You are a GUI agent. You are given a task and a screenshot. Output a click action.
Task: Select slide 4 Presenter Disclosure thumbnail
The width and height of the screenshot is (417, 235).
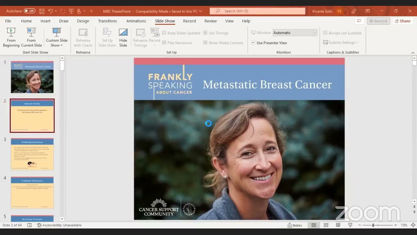pos(32,193)
